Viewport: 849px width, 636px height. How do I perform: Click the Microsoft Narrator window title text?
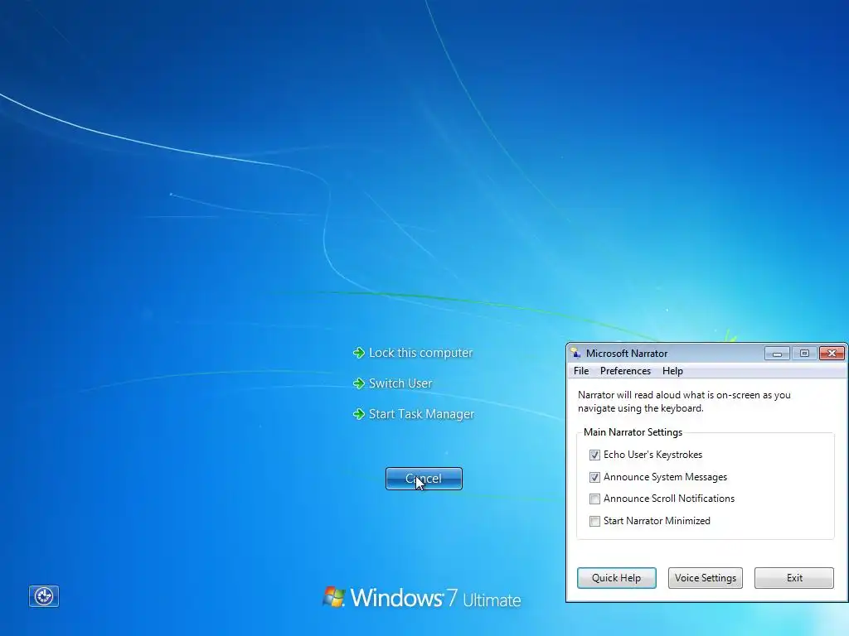pyautogui.click(x=627, y=353)
